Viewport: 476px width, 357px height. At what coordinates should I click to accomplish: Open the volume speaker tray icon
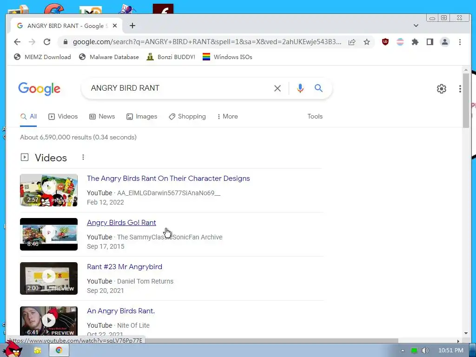(x=425, y=350)
